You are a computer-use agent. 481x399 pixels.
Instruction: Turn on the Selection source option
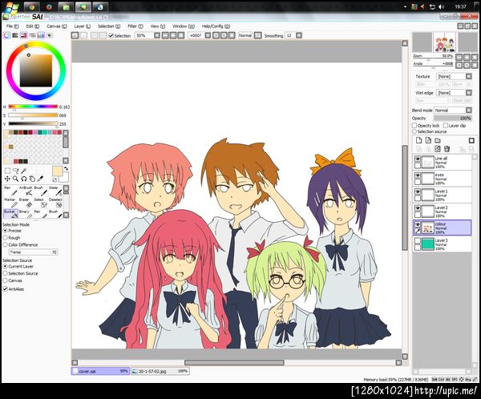414,131
